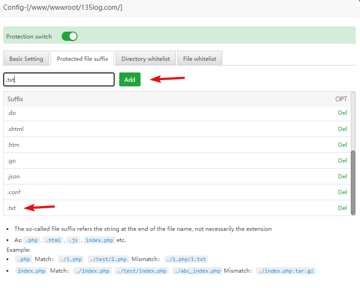The height and width of the screenshot is (288, 360).
Task: Select the .htm suffix row text
Action: [13, 145]
